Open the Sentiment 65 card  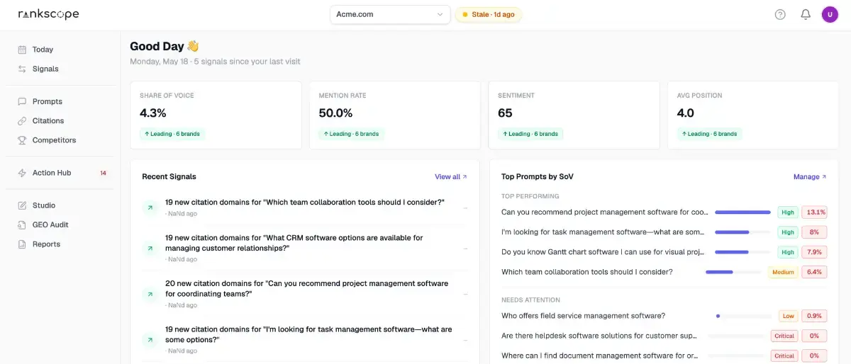[x=574, y=115]
